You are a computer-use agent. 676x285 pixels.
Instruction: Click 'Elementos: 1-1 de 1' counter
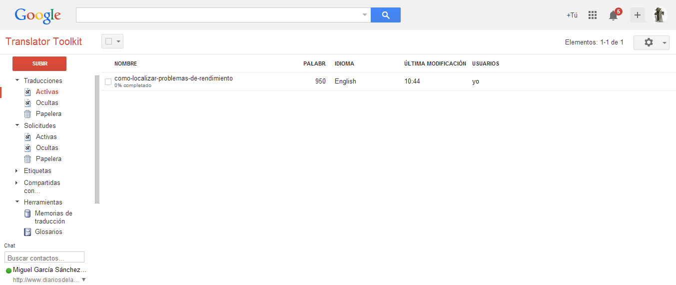(594, 42)
